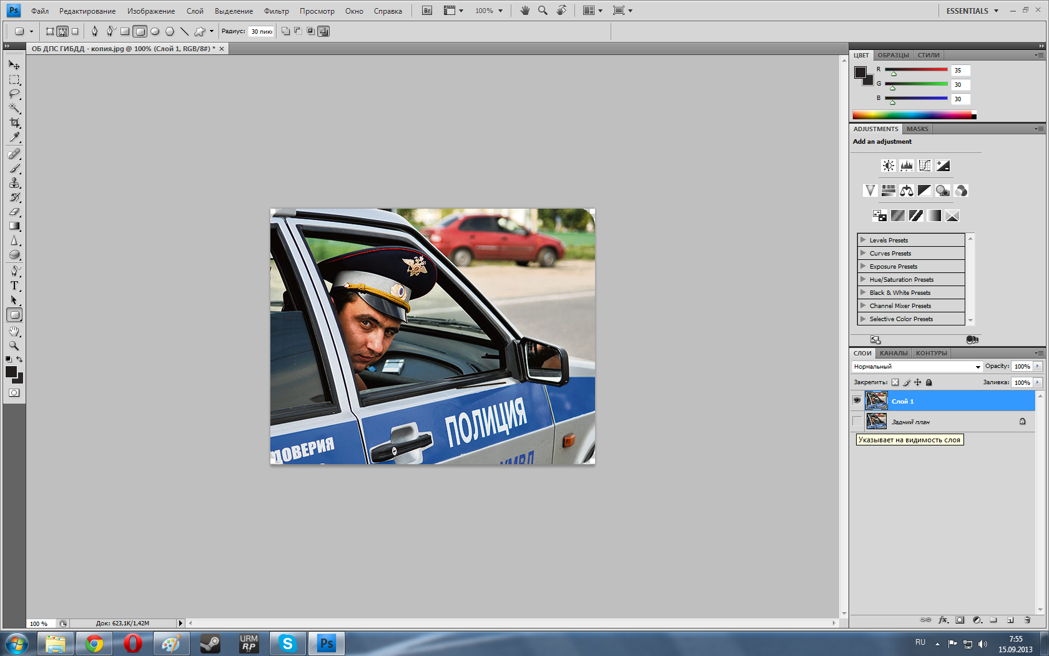Add a layer style via fx button
This screenshot has height=656, width=1049.
pyautogui.click(x=943, y=620)
